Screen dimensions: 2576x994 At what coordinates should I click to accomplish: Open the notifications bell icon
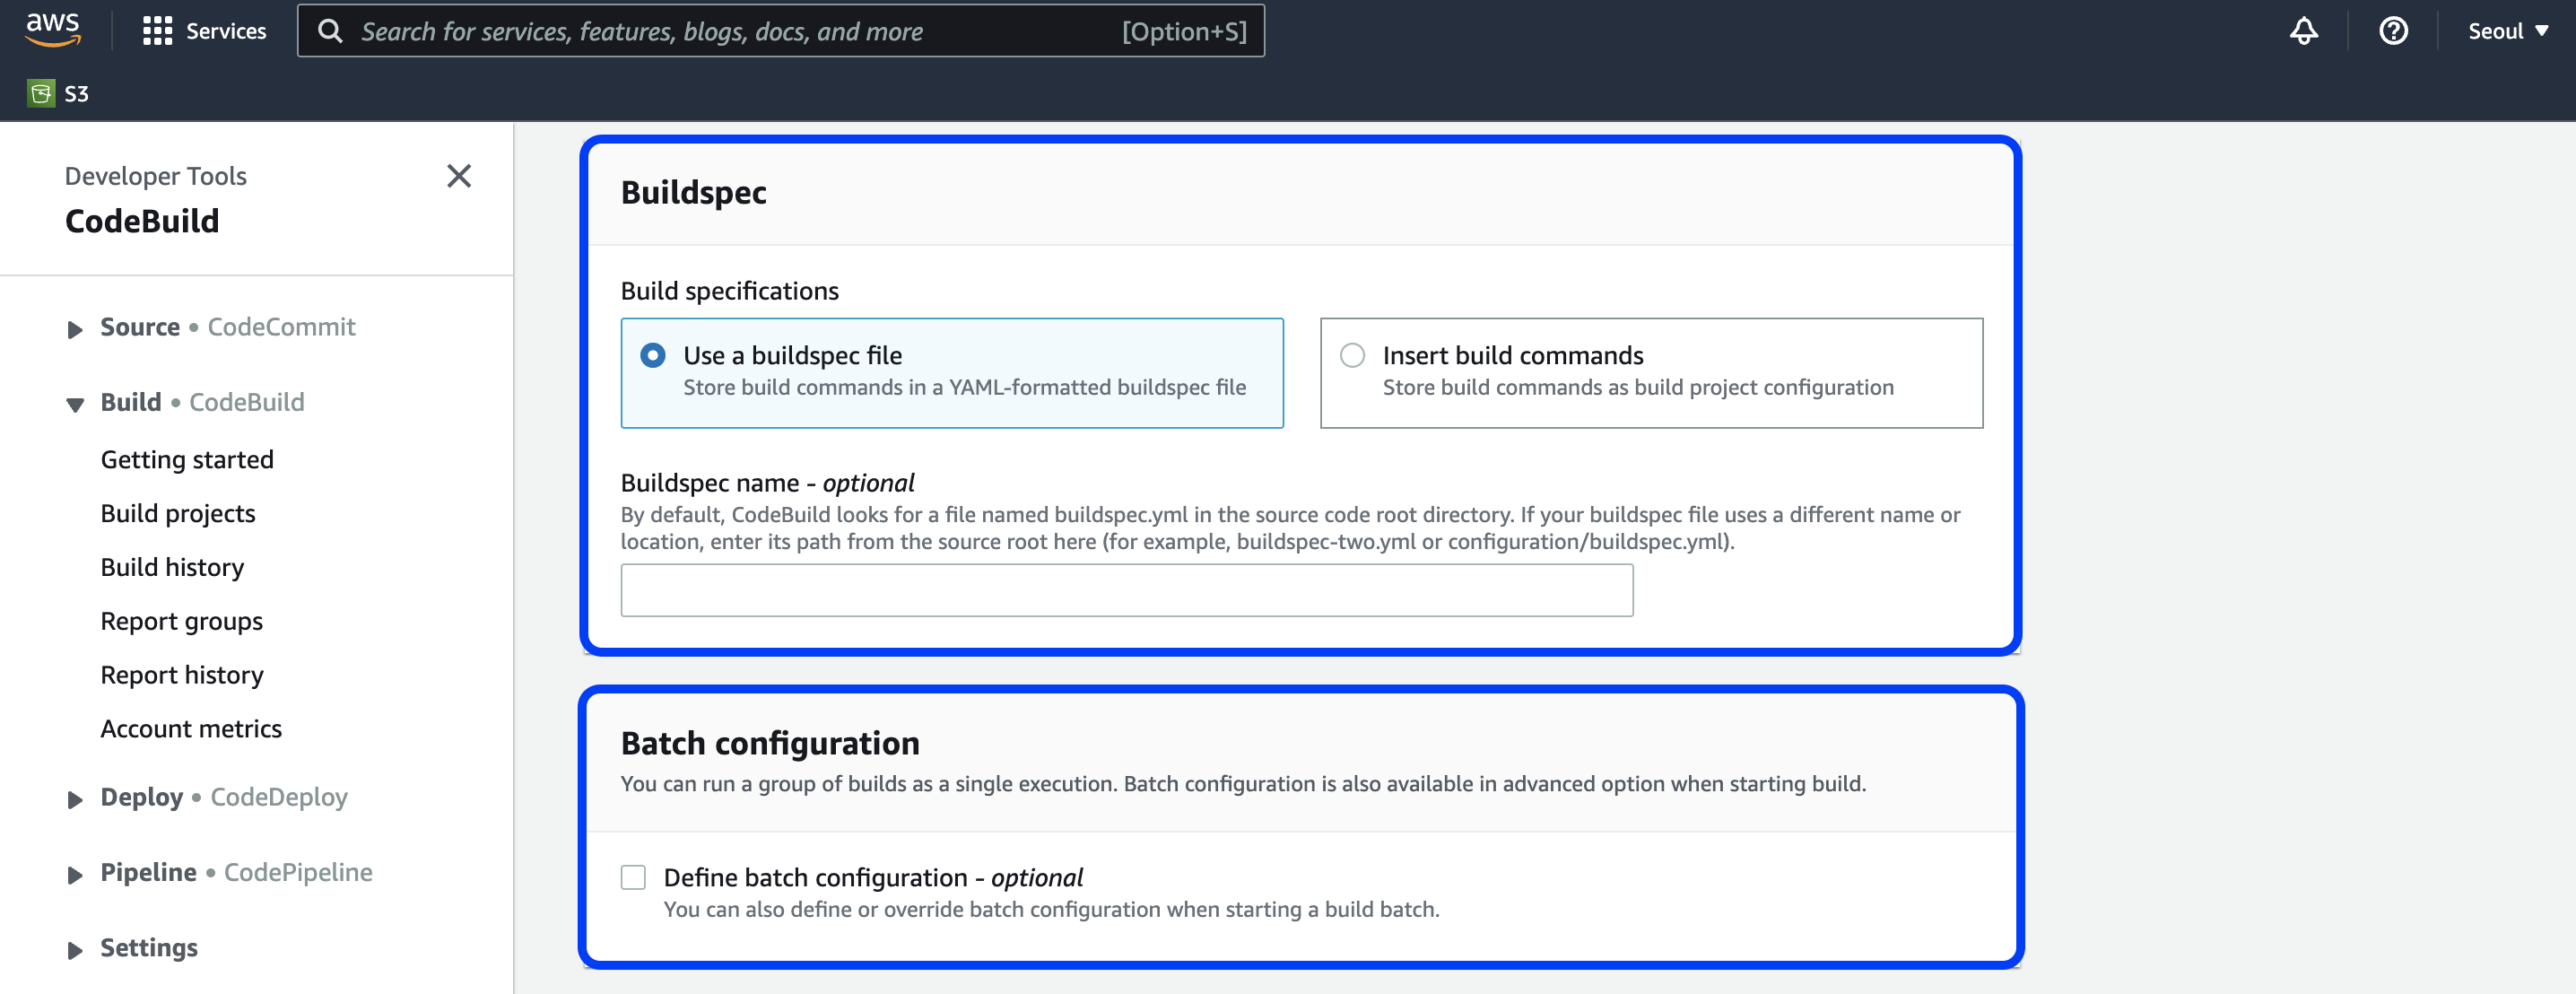[2303, 31]
